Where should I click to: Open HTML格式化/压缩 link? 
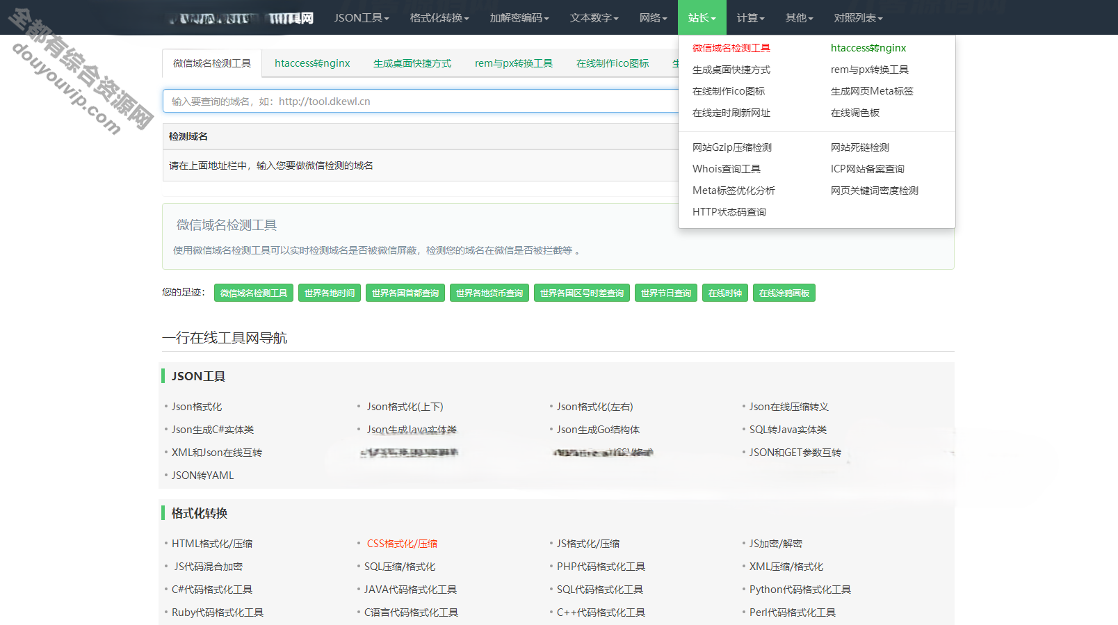pyautogui.click(x=212, y=544)
